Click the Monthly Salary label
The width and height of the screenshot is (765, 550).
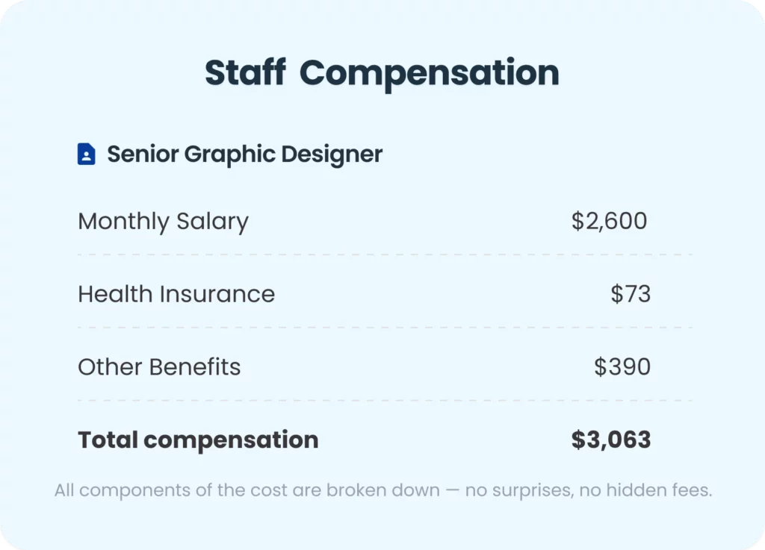pyautogui.click(x=163, y=222)
